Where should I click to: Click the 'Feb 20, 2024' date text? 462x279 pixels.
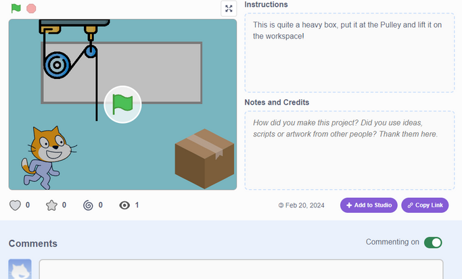click(304, 205)
